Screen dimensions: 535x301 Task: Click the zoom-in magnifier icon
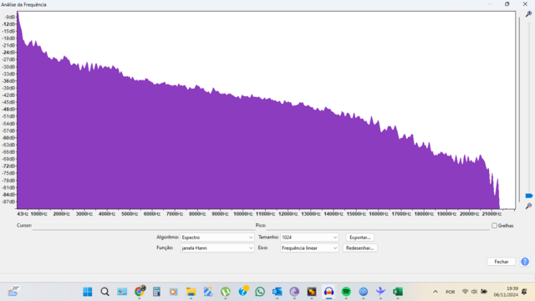[528, 14]
